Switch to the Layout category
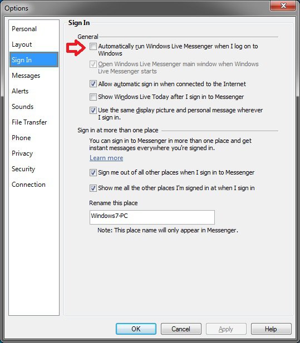This screenshot has width=300, height=343. click(x=22, y=44)
